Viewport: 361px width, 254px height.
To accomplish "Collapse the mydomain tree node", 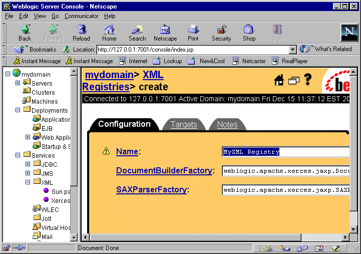I will pos(8,74).
